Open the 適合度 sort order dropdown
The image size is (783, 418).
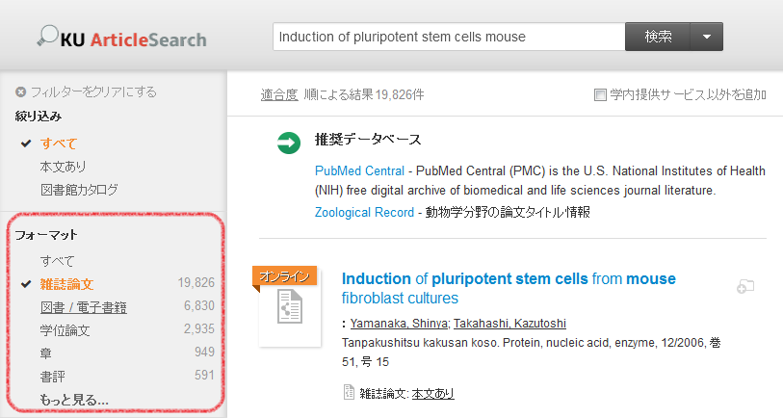279,94
